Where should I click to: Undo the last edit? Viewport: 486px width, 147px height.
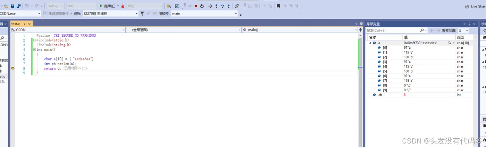coord(27,6)
